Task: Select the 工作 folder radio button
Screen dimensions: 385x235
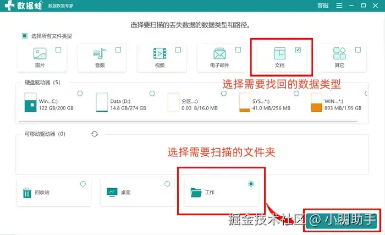Action: point(251,184)
